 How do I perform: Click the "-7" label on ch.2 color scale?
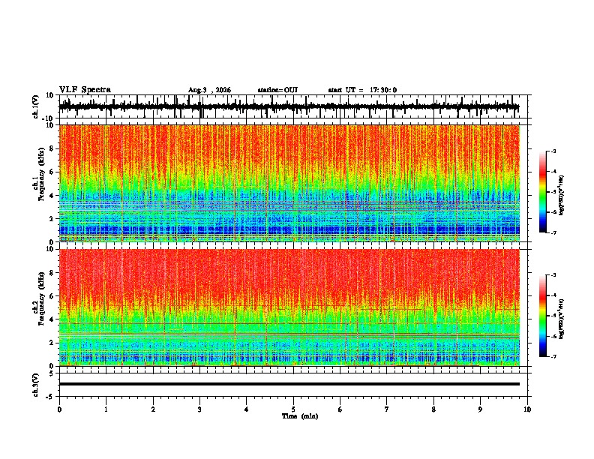point(553,356)
